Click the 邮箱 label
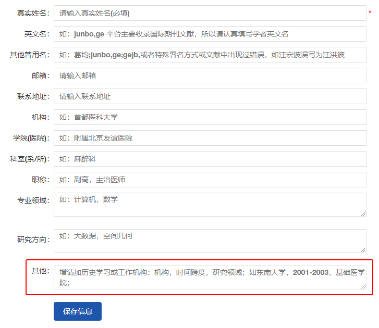 coord(40,75)
